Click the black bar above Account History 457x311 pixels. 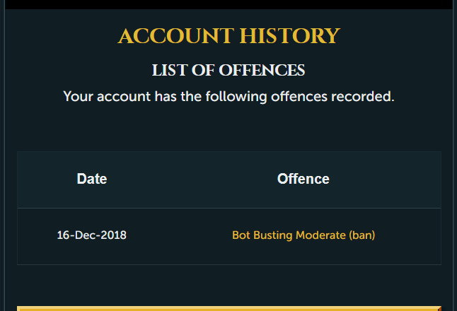click(228, 4)
